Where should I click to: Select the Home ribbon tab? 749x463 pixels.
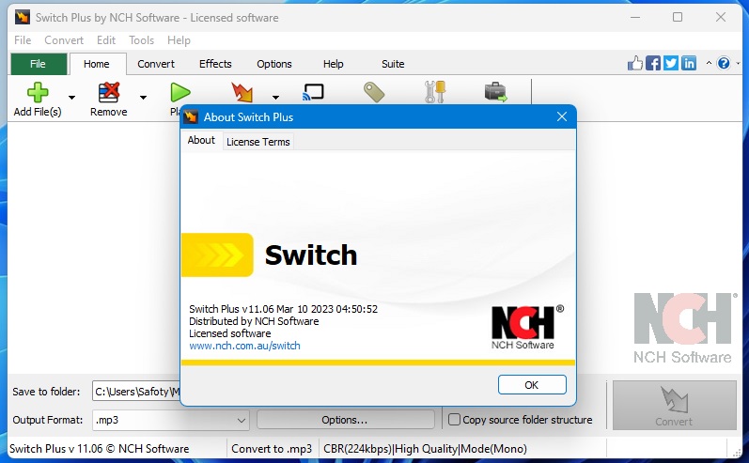tap(97, 64)
